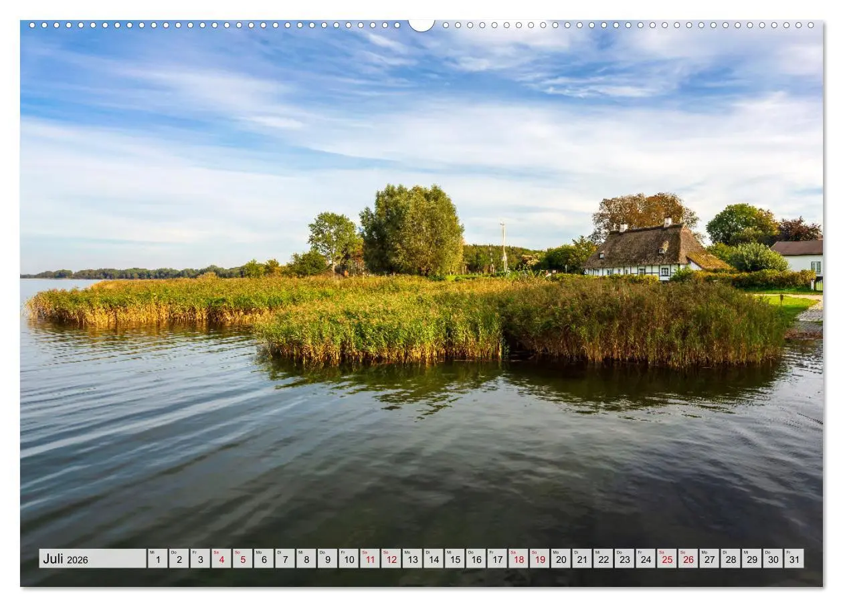Click the tall pole beside the trees
Viewport: 843px width, 607px height.
coord(503,246)
